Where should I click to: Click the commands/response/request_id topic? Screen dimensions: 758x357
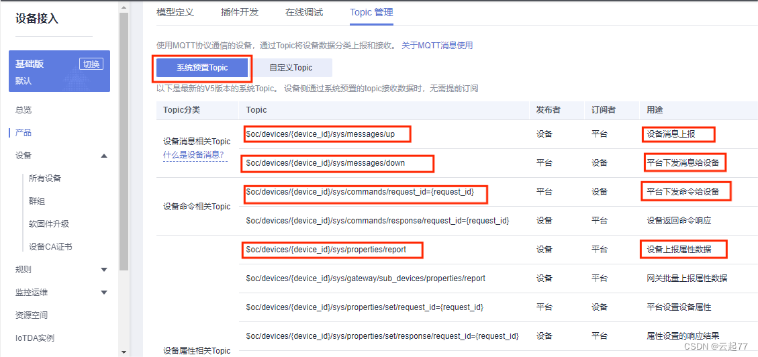pos(377,221)
